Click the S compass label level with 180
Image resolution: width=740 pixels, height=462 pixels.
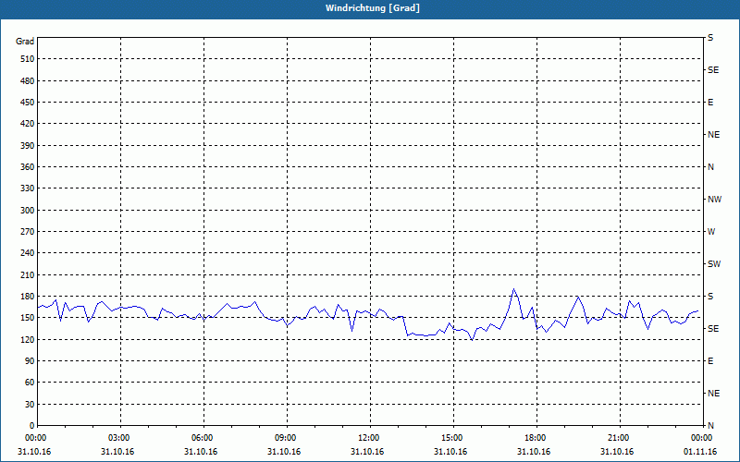[x=710, y=297]
